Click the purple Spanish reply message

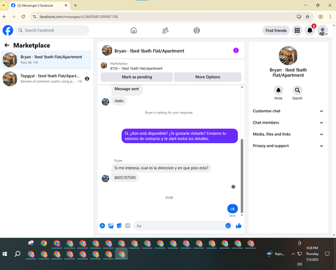tap(179, 136)
